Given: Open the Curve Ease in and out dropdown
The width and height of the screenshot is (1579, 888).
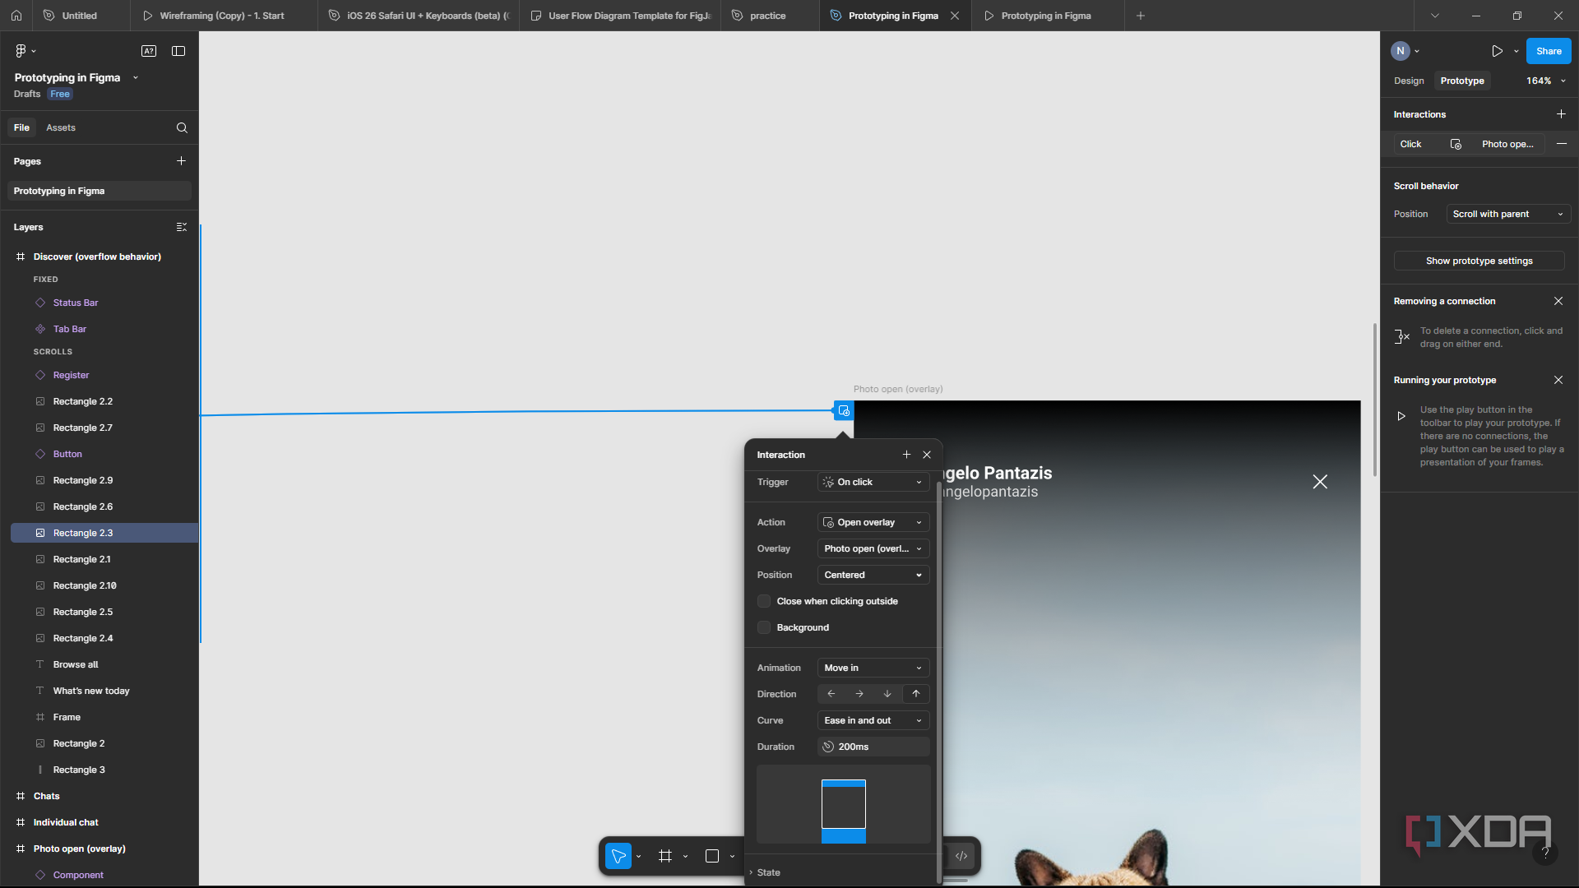Looking at the screenshot, I should pos(873,720).
